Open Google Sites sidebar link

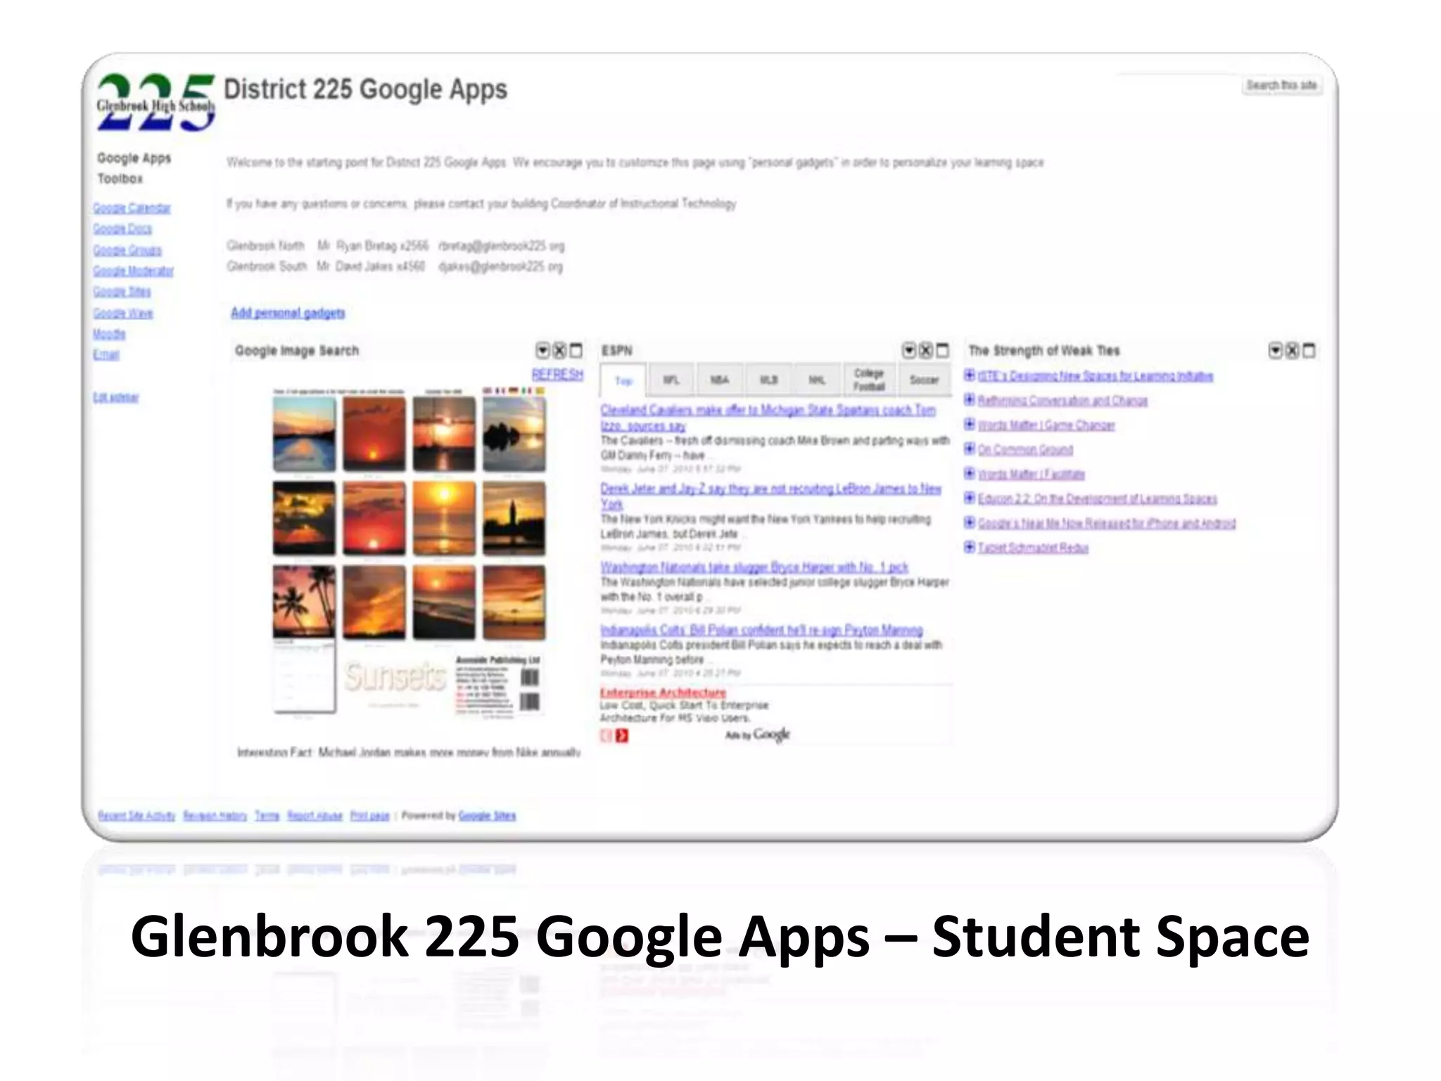[122, 291]
